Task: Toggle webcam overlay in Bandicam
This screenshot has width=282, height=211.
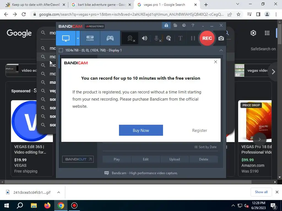Action: [130, 38]
